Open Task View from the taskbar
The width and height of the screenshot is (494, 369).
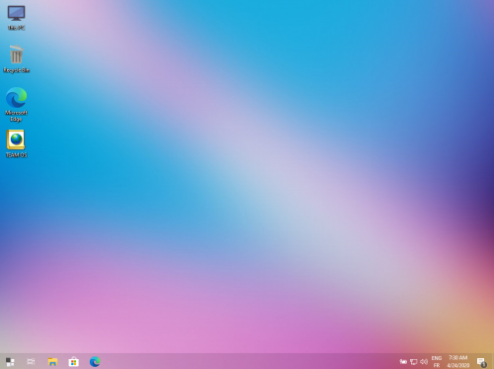coord(31,362)
